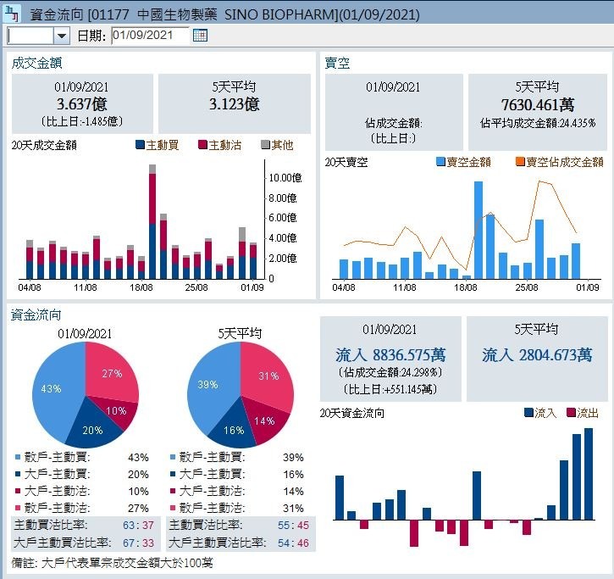Expand the stock code dropdown arrow
This screenshot has height=579, width=614.
point(62,35)
